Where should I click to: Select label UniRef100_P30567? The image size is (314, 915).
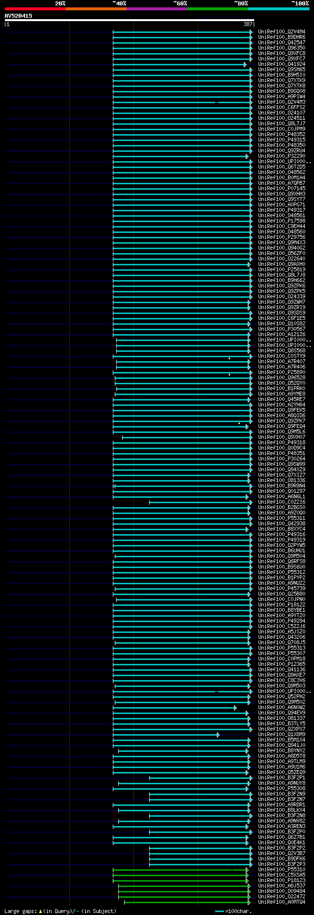click(x=282, y=329)
